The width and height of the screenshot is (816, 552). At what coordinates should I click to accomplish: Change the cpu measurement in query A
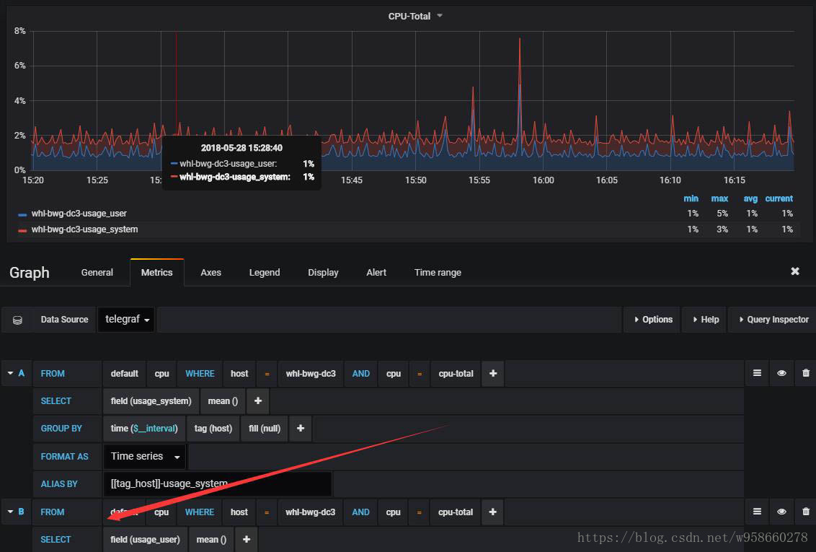[162, 373]
